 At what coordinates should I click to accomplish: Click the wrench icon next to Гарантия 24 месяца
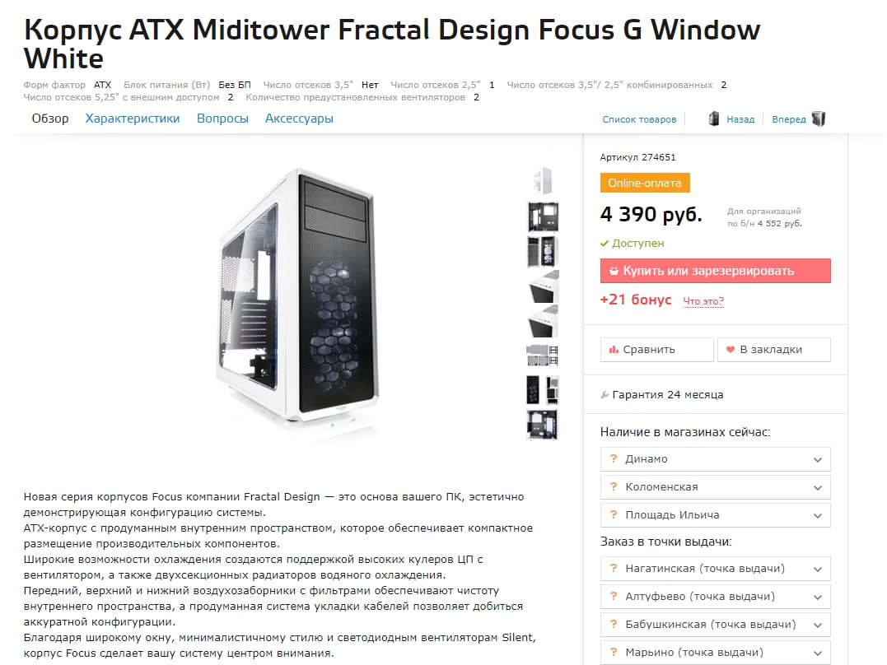click(605, 395)
